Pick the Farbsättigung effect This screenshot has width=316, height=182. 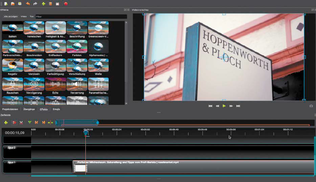[x=55, y=67]
